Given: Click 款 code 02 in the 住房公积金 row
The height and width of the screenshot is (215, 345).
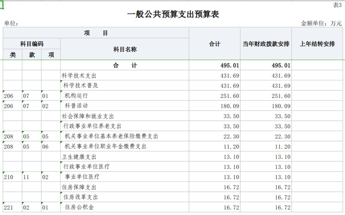Looking at the screenshot, I should point(26,207).
